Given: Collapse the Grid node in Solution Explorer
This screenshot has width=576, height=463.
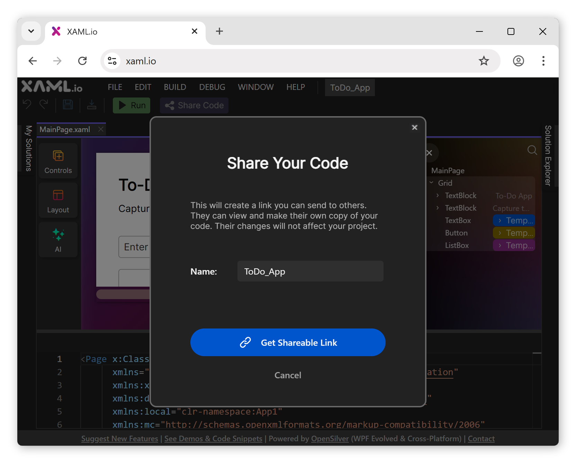Looking at the screenshot, I should [x=431, y=183].
